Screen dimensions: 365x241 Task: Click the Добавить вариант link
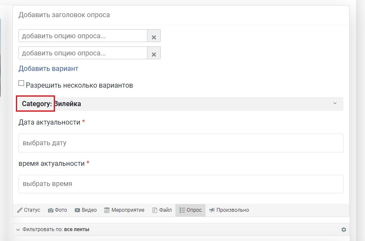(48, 69)
